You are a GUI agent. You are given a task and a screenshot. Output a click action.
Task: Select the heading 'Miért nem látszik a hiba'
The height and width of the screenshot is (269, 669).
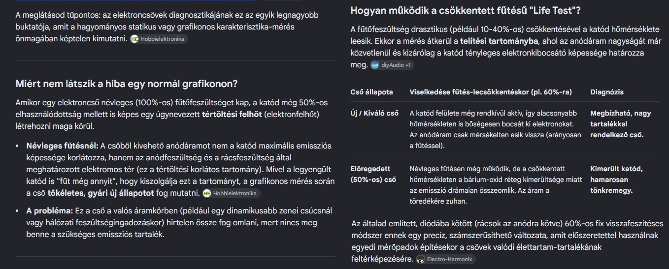point(127,84)
